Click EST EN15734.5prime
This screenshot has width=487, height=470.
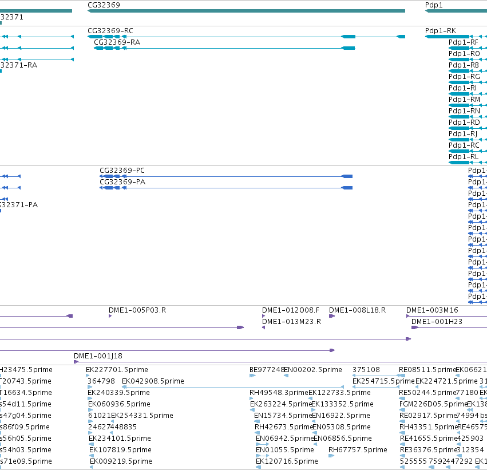(x=283, y=416)
